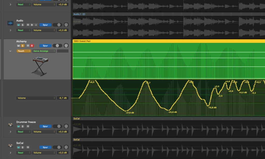Click the pan knob on Audio track
Viewport: 265px width, 159px height.
tap(66, 25)
